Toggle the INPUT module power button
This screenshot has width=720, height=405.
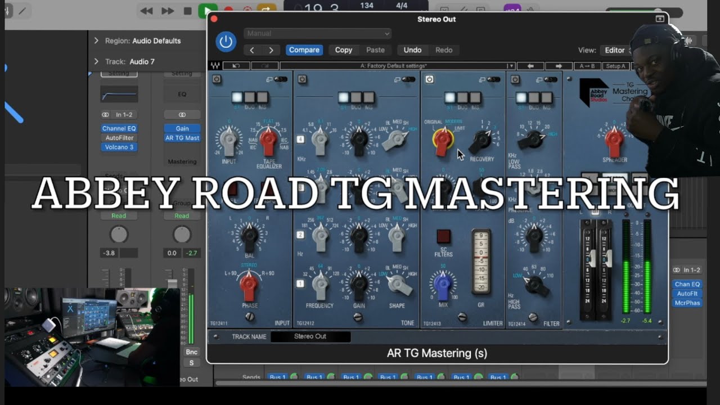[217, 79]
